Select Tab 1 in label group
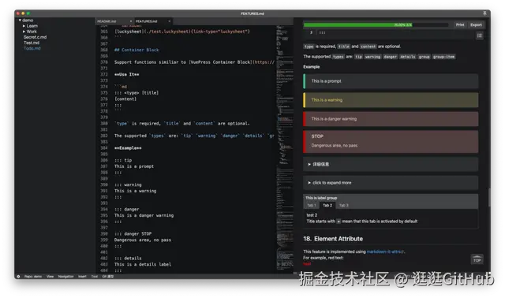 (x=311, y=205)
